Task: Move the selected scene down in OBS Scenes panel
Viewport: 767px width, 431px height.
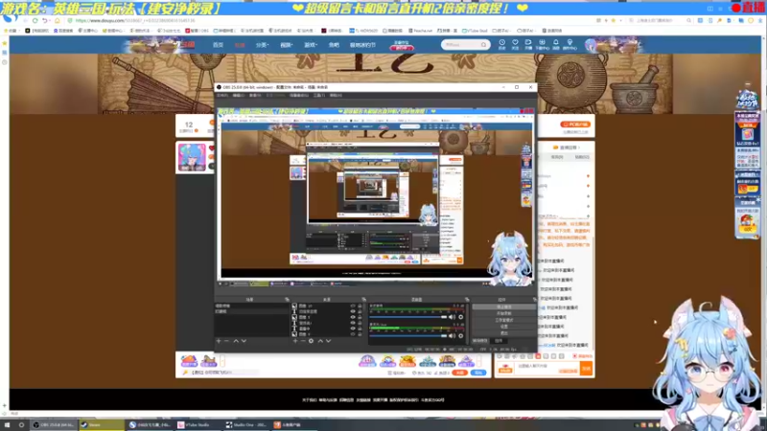Action: point(244,341)
